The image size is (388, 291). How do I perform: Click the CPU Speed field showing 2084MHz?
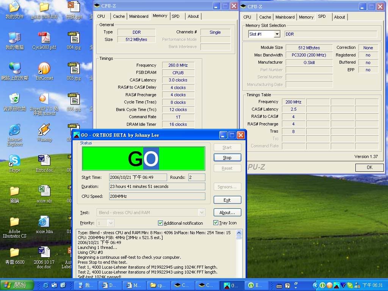pyautogui.click(x=157, y=196)
